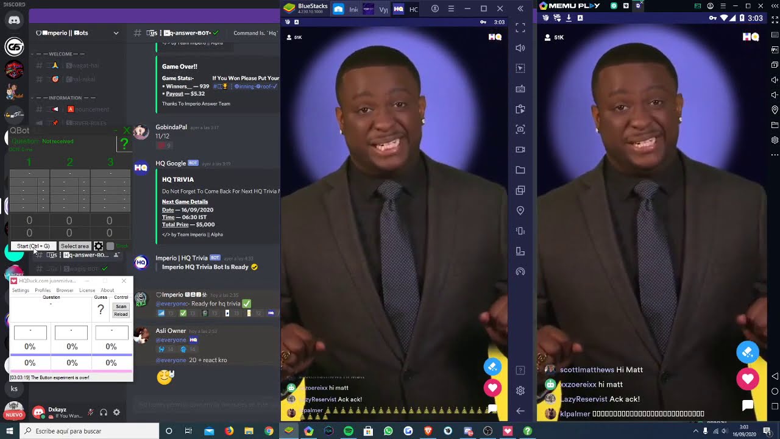Open BlueStacks multi-instance manager icon
Screen dimensions: 780x439
click(520, 190)
